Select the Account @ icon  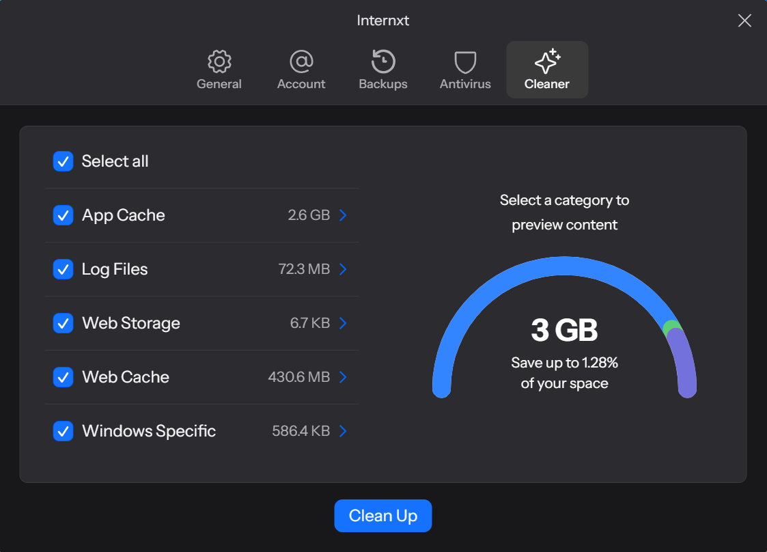click(301, 60)
